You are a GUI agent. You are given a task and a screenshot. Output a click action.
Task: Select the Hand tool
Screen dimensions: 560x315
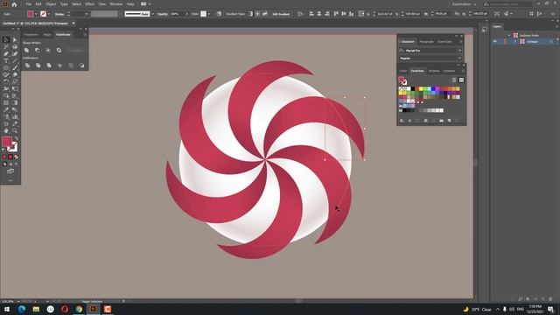(6, 130)
